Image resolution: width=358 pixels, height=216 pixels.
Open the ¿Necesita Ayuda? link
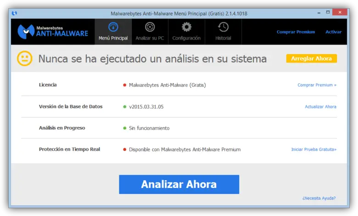coord(319,198)
